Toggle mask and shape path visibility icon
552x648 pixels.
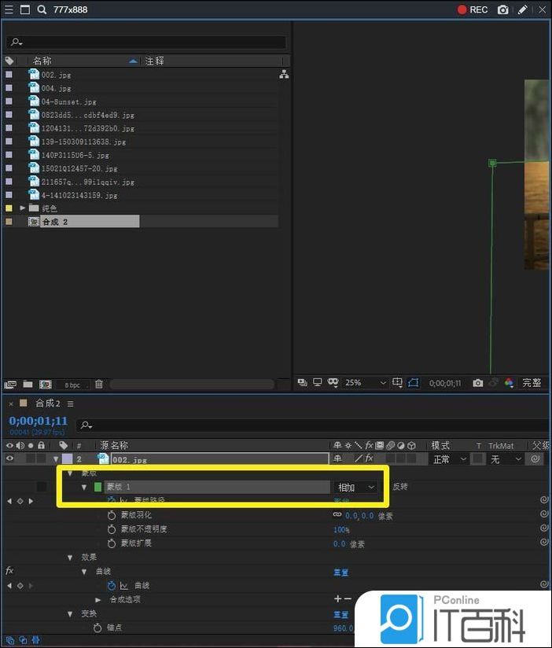pyautogui.click(x=414, y=383)
